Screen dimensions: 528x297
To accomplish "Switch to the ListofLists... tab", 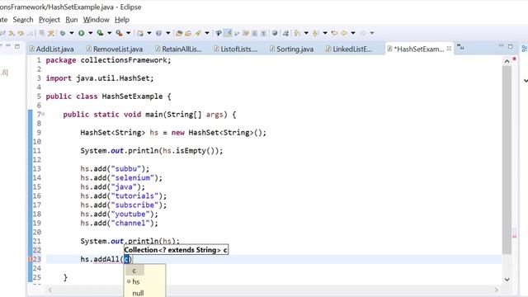I will 236,49.
